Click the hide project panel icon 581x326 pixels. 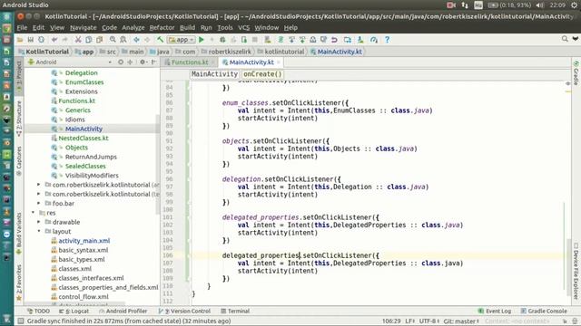tap(153, 62)
